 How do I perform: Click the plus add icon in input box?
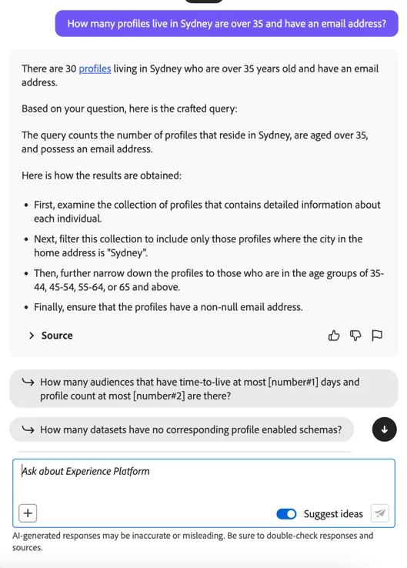[28, 513]
